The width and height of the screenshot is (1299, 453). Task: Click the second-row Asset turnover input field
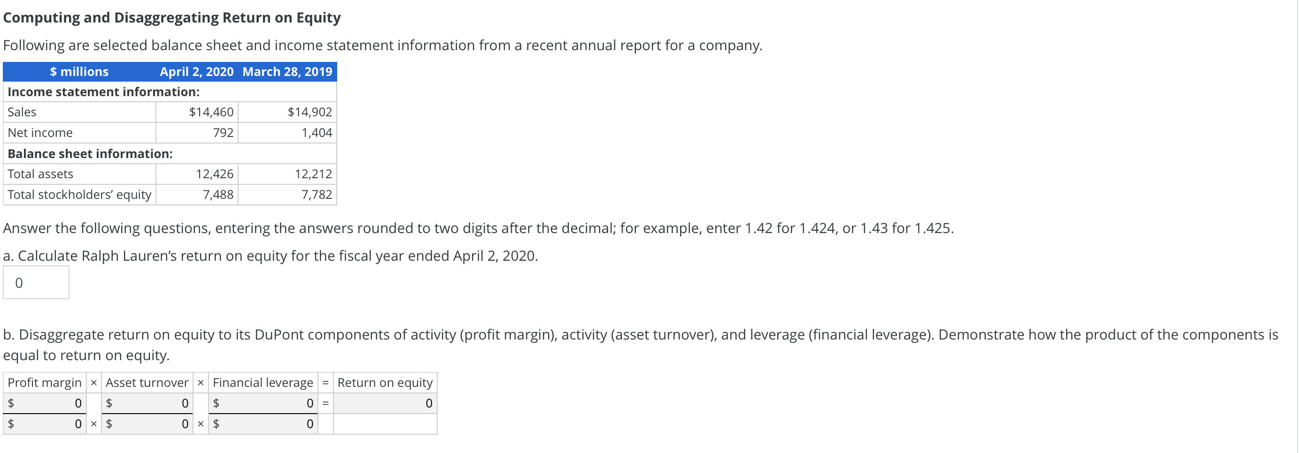tap(146, 423)
